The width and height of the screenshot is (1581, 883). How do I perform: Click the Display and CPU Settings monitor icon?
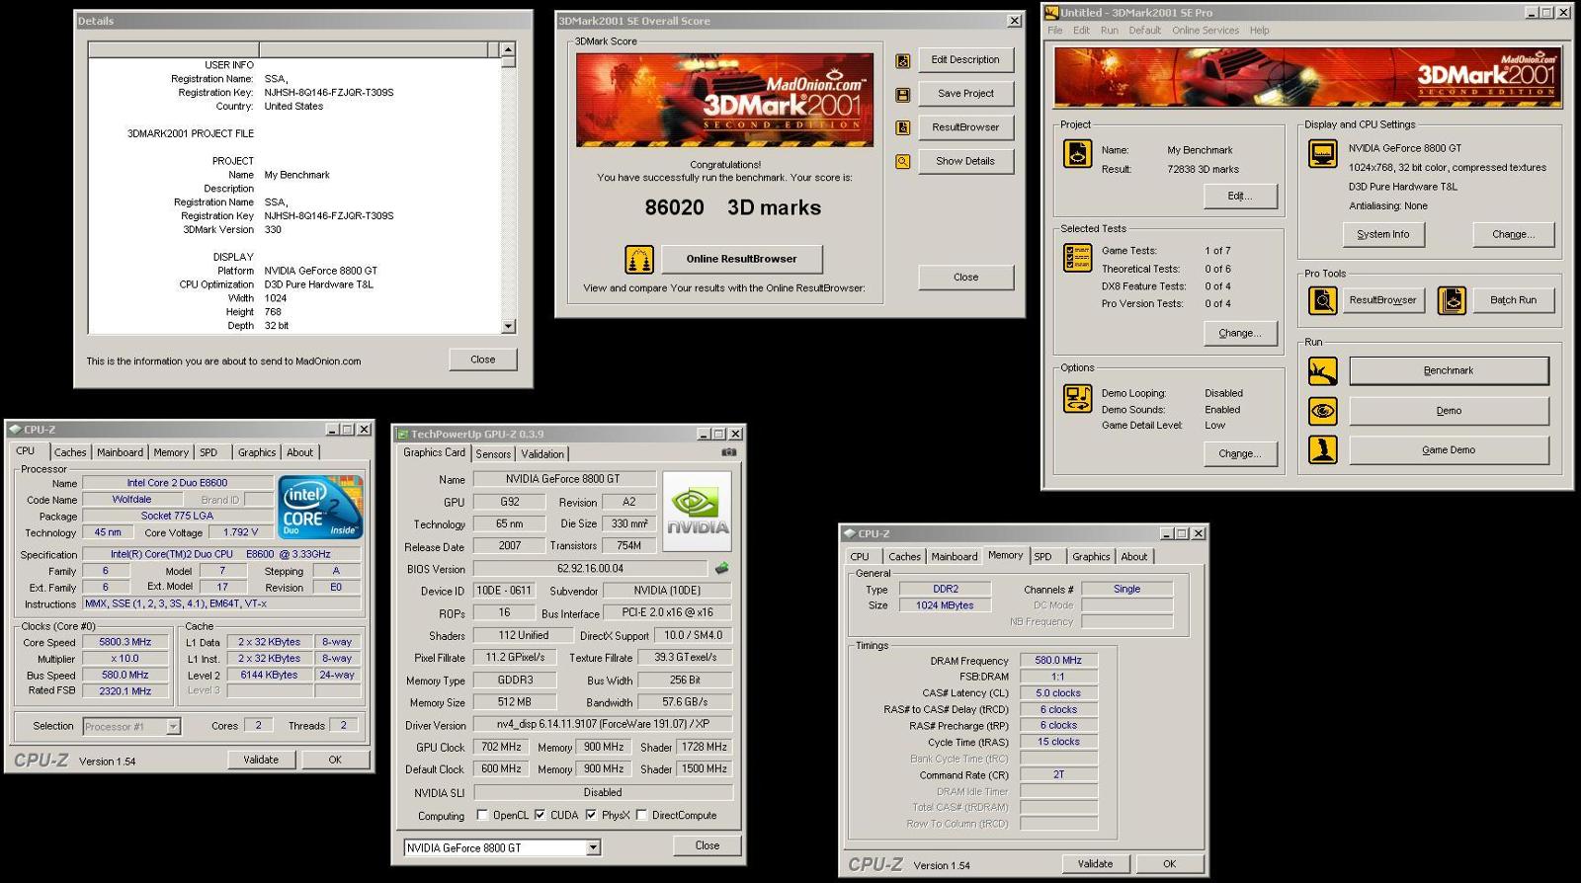pos(1322,154)
